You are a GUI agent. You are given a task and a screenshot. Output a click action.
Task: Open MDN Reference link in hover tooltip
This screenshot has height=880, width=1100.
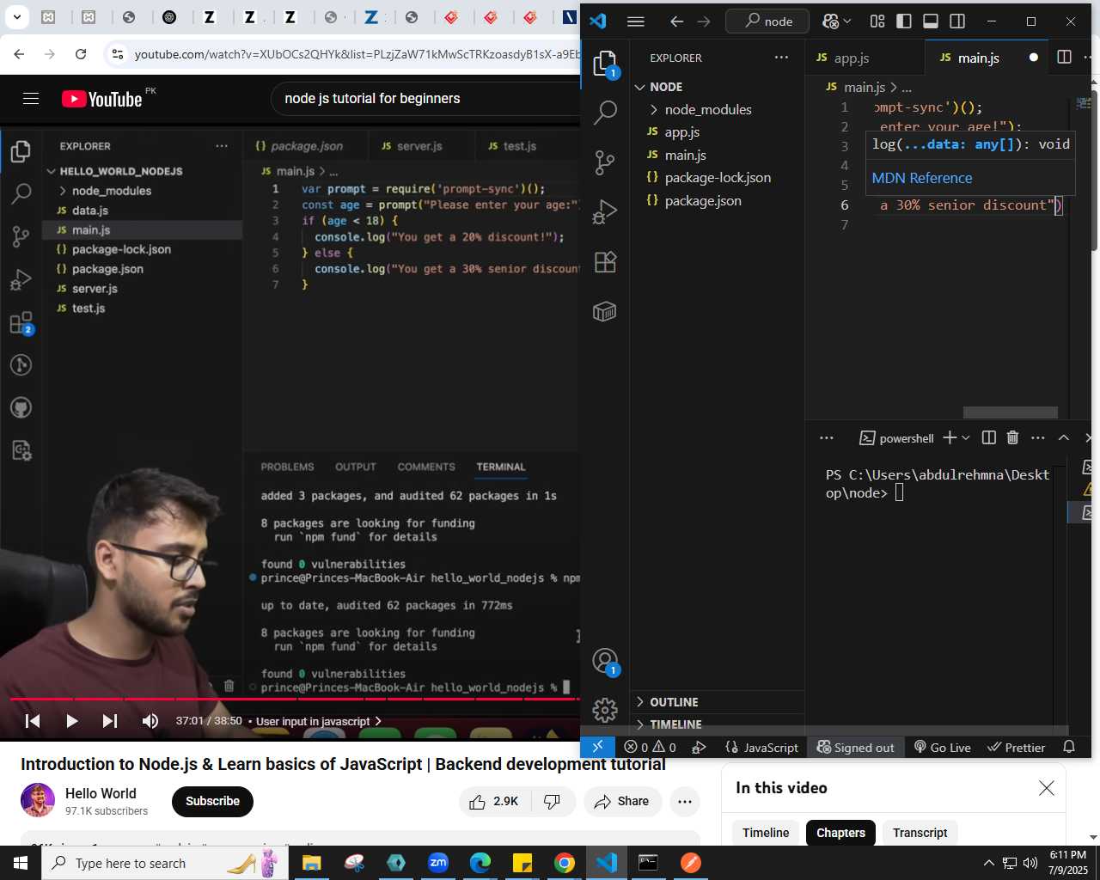pyautogui.click(x=921, y=178)
